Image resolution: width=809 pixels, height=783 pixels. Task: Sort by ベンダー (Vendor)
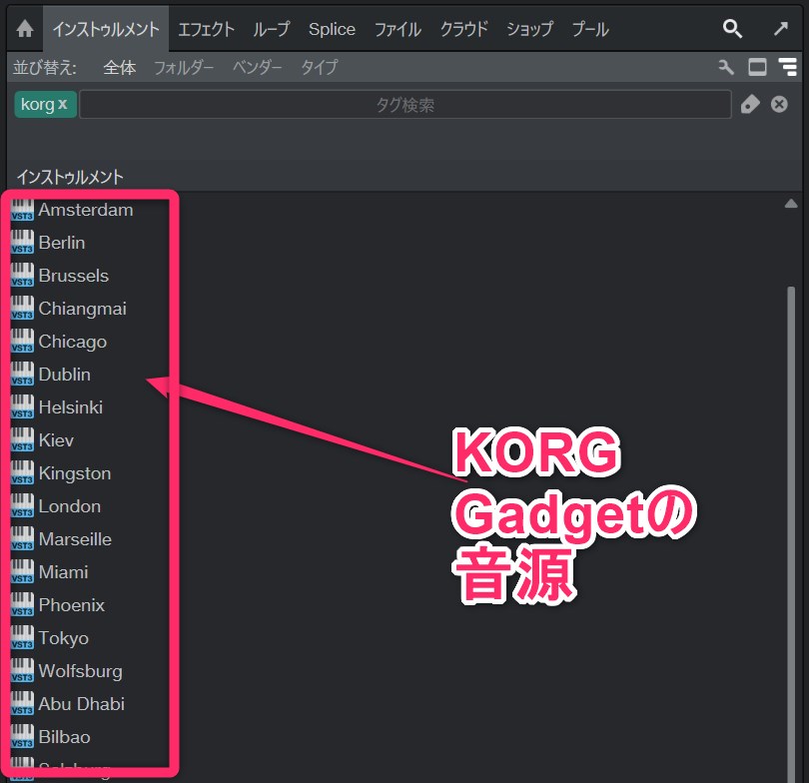[x=258, y=68]
